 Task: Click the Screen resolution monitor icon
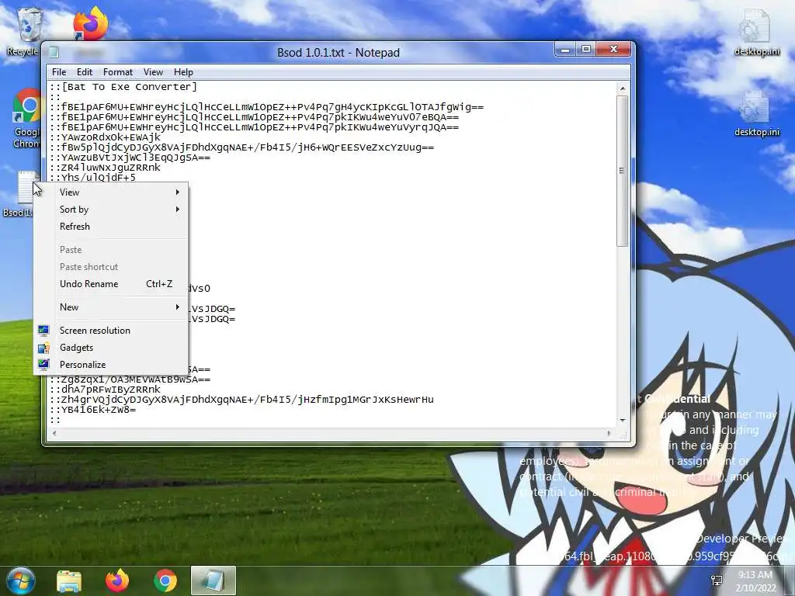pos(43,331)
